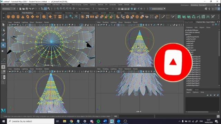Toggle the Symmetry: Off control
Screen dimensions: 221x124
click(x=103, y=9)
